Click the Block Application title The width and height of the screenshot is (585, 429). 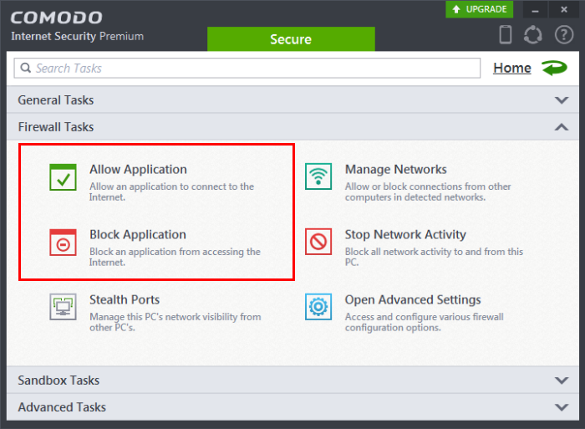(138, 234)
